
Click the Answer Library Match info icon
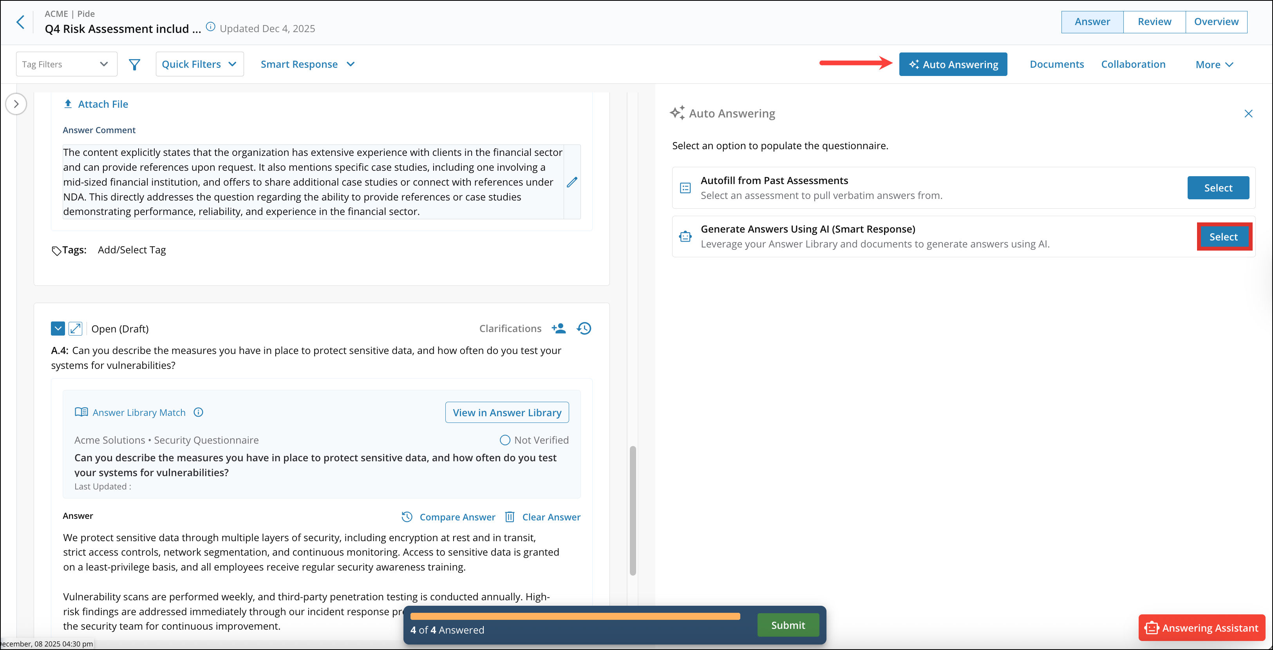[x=198, y=412]
